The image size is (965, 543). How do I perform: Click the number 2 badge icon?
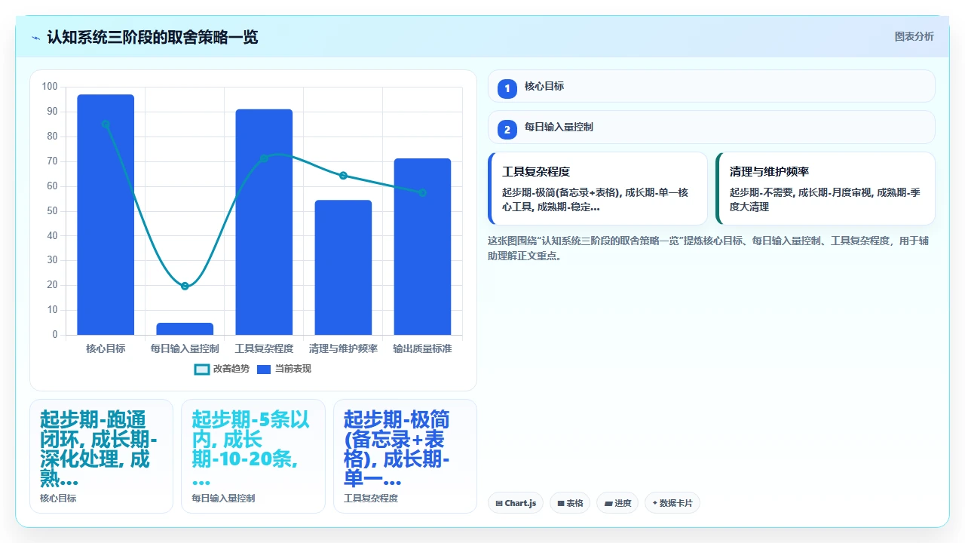(507, 129)
